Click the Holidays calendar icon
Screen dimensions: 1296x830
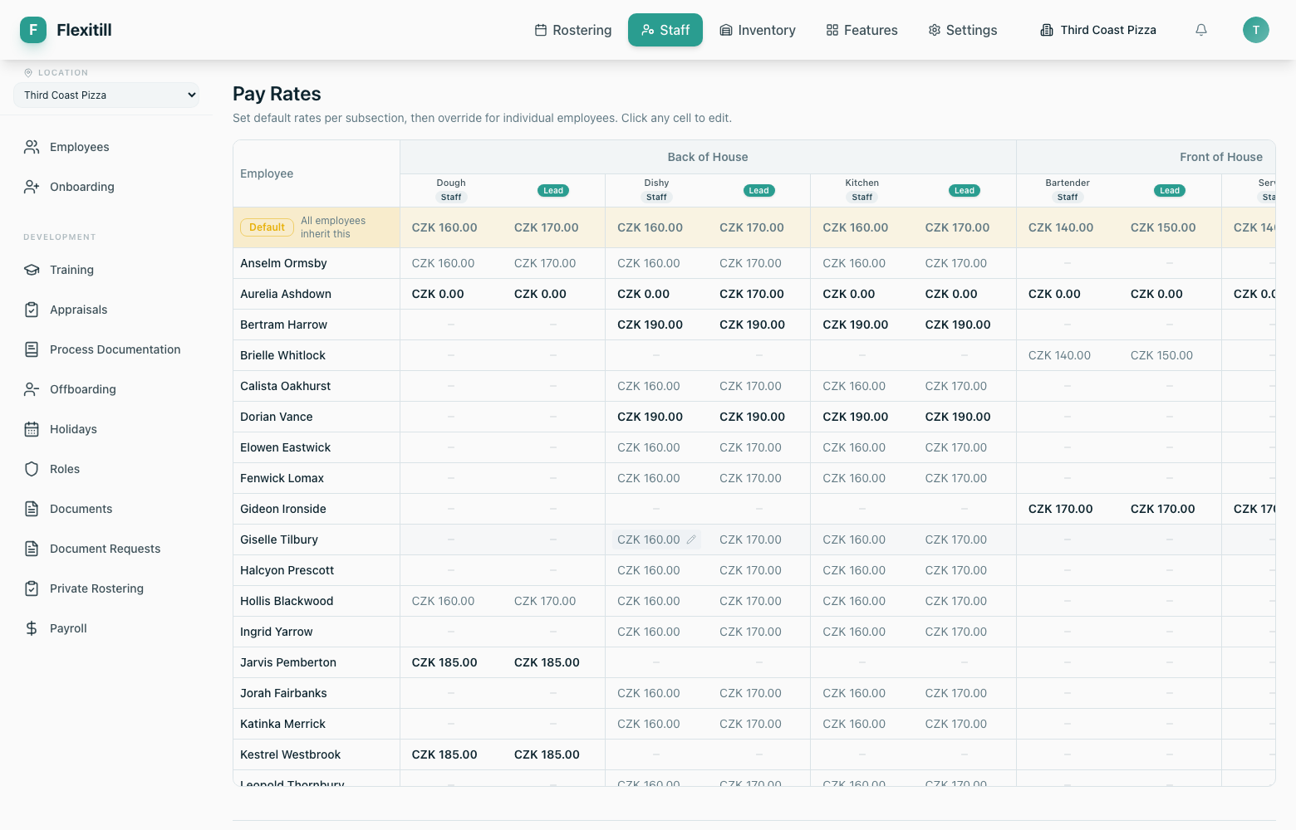coord(32,429)
